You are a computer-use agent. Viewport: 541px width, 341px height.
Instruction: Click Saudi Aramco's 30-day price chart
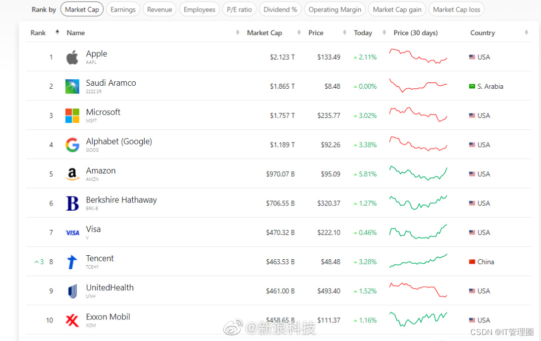coord(418,85)
